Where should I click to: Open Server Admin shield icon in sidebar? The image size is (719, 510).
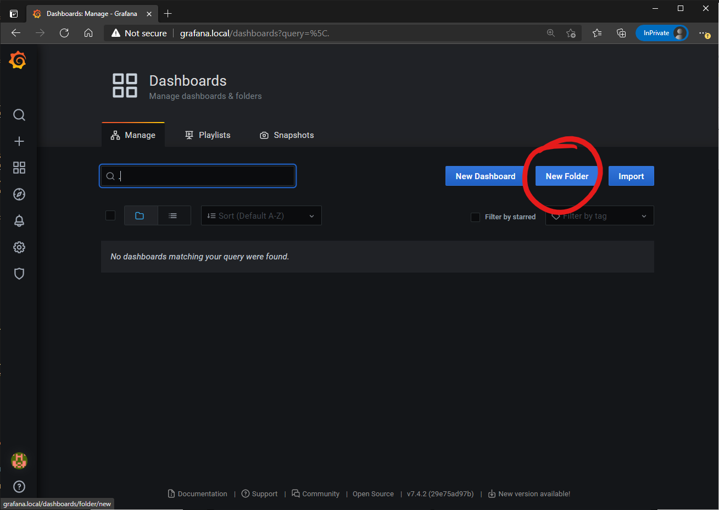coord(19,274)
